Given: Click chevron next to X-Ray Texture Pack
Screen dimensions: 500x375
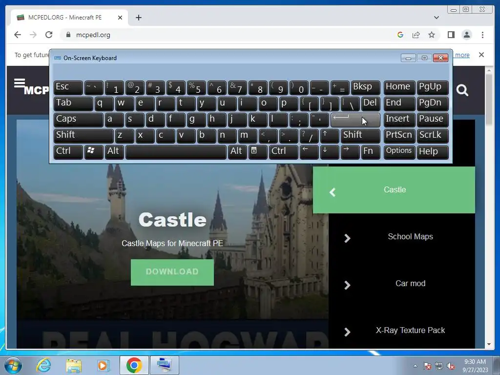Looking at the screenshot, I should (347, 332).
